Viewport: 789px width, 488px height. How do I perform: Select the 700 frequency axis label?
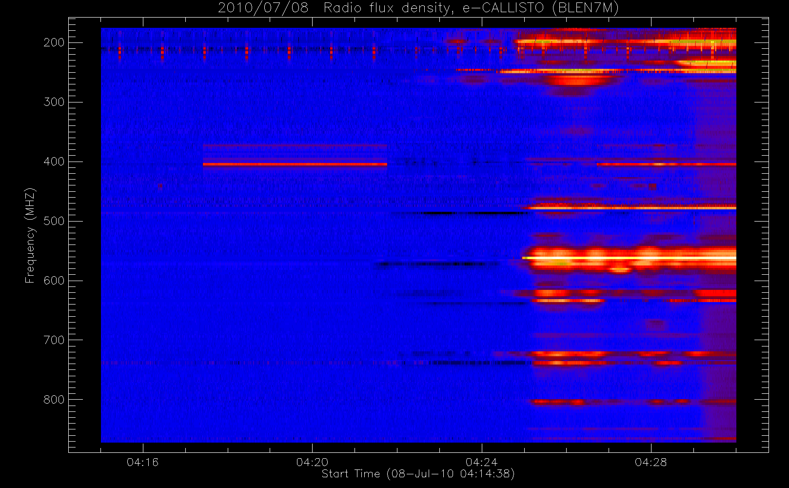54,340
